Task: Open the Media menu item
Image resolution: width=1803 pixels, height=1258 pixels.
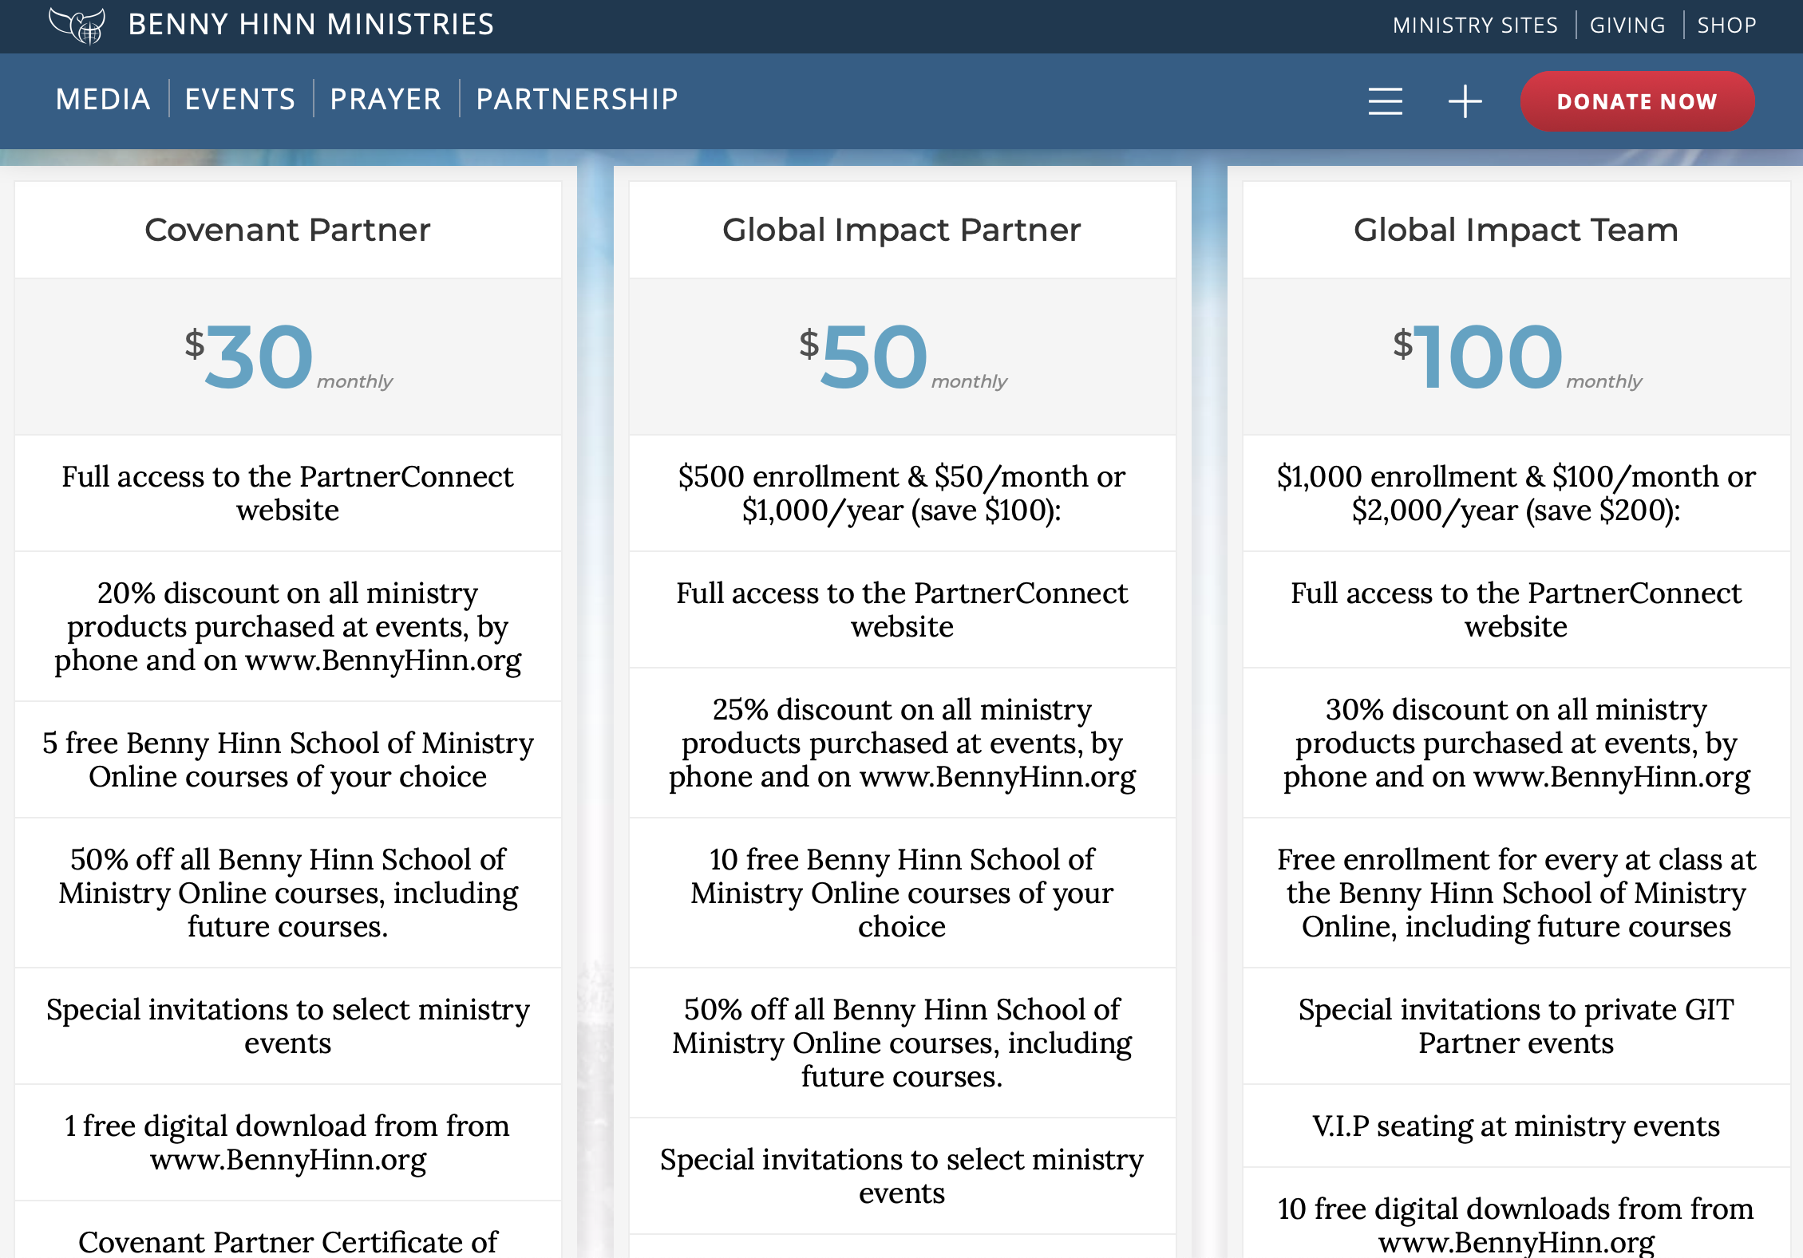Action: 103,100
